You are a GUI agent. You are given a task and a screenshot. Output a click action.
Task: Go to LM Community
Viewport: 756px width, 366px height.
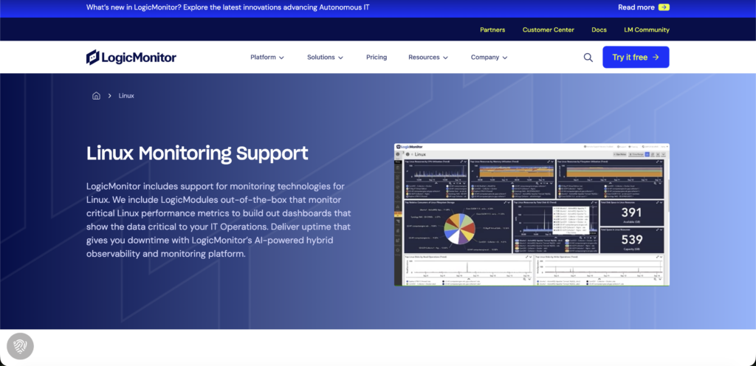[x=647, y=30]
